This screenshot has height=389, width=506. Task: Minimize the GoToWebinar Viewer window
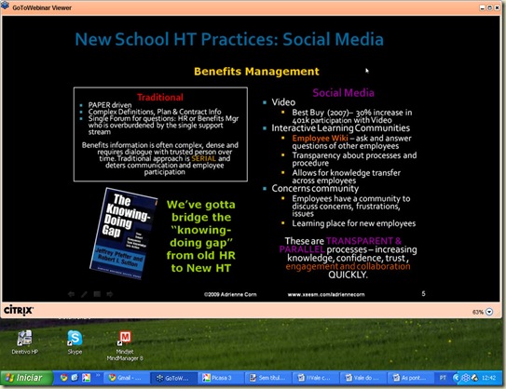[x=482, y=7]
